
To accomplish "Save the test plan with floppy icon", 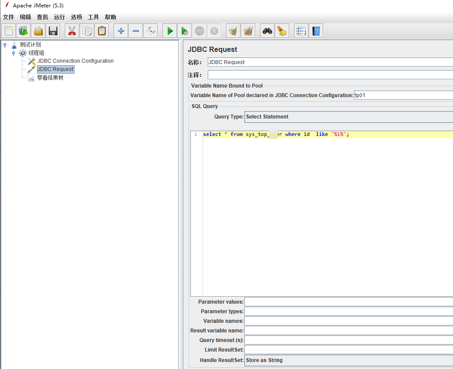I will coord(53,31).
